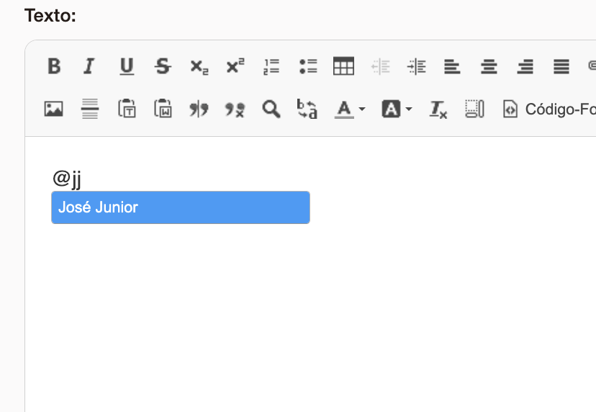Toggle italic formatting

89,67
